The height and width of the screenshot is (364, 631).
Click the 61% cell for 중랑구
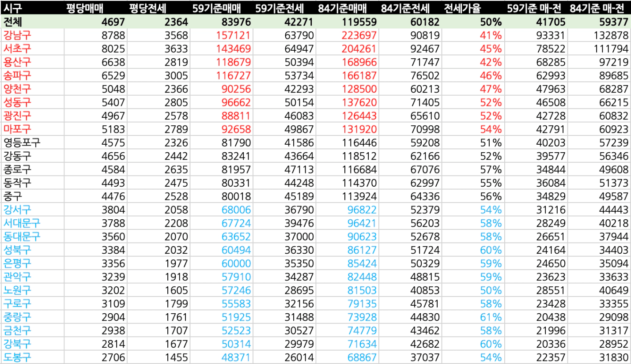coord(491,318)
